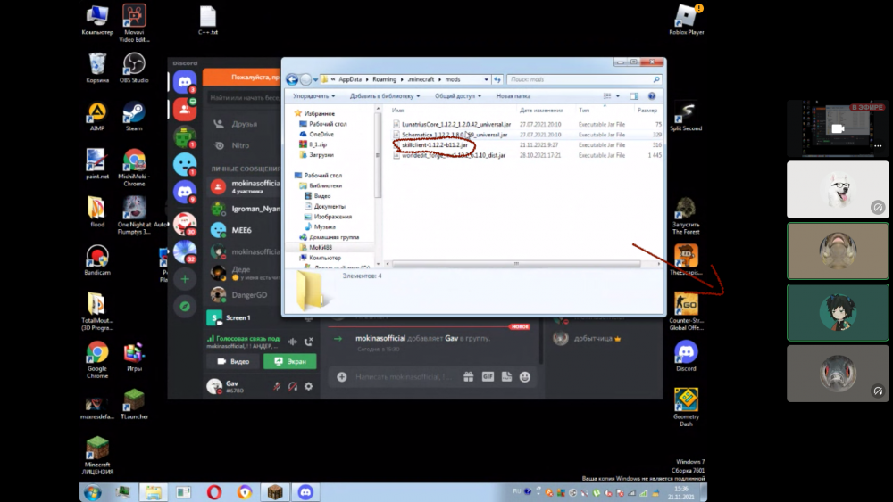The height and width of the screenshot is (502, 893).
Task: Click Discord search conversation field
Action: (245, 97)
